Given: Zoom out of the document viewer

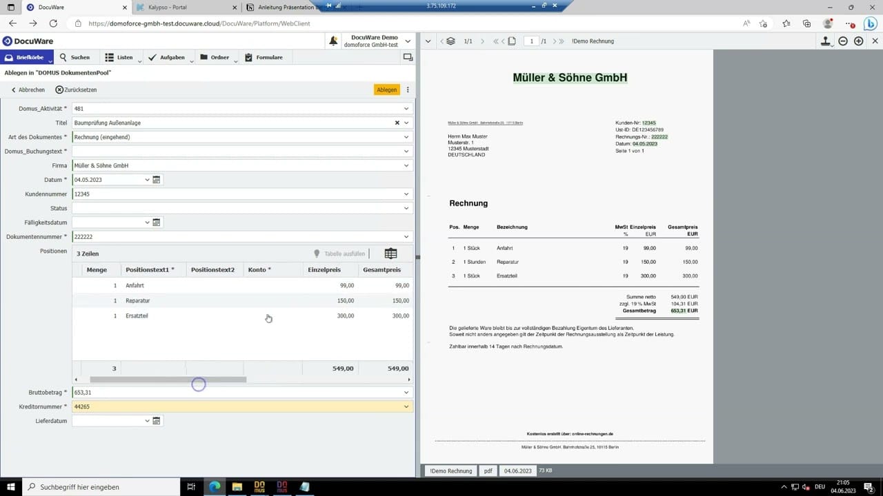Looking at the screenshot, I should 843,41.
